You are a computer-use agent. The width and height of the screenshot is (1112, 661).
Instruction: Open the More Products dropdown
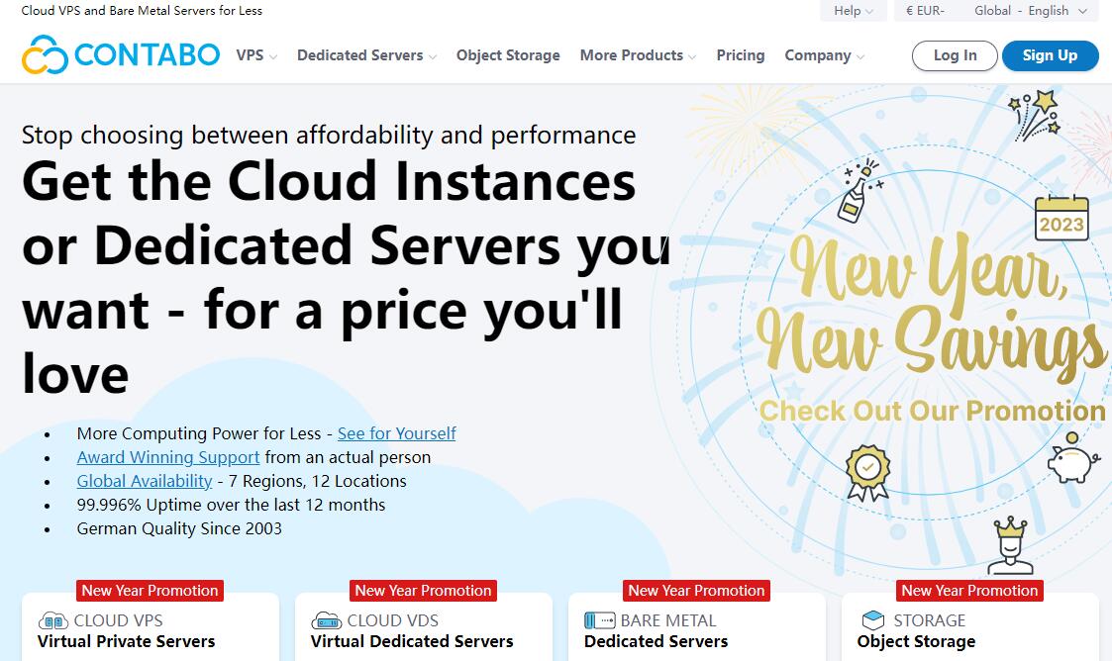(x=638, y=55)
